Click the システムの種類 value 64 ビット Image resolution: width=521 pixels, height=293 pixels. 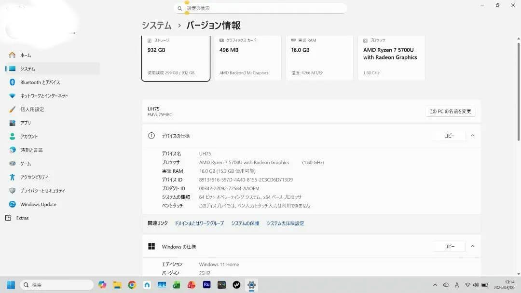(x=250, y=197)
